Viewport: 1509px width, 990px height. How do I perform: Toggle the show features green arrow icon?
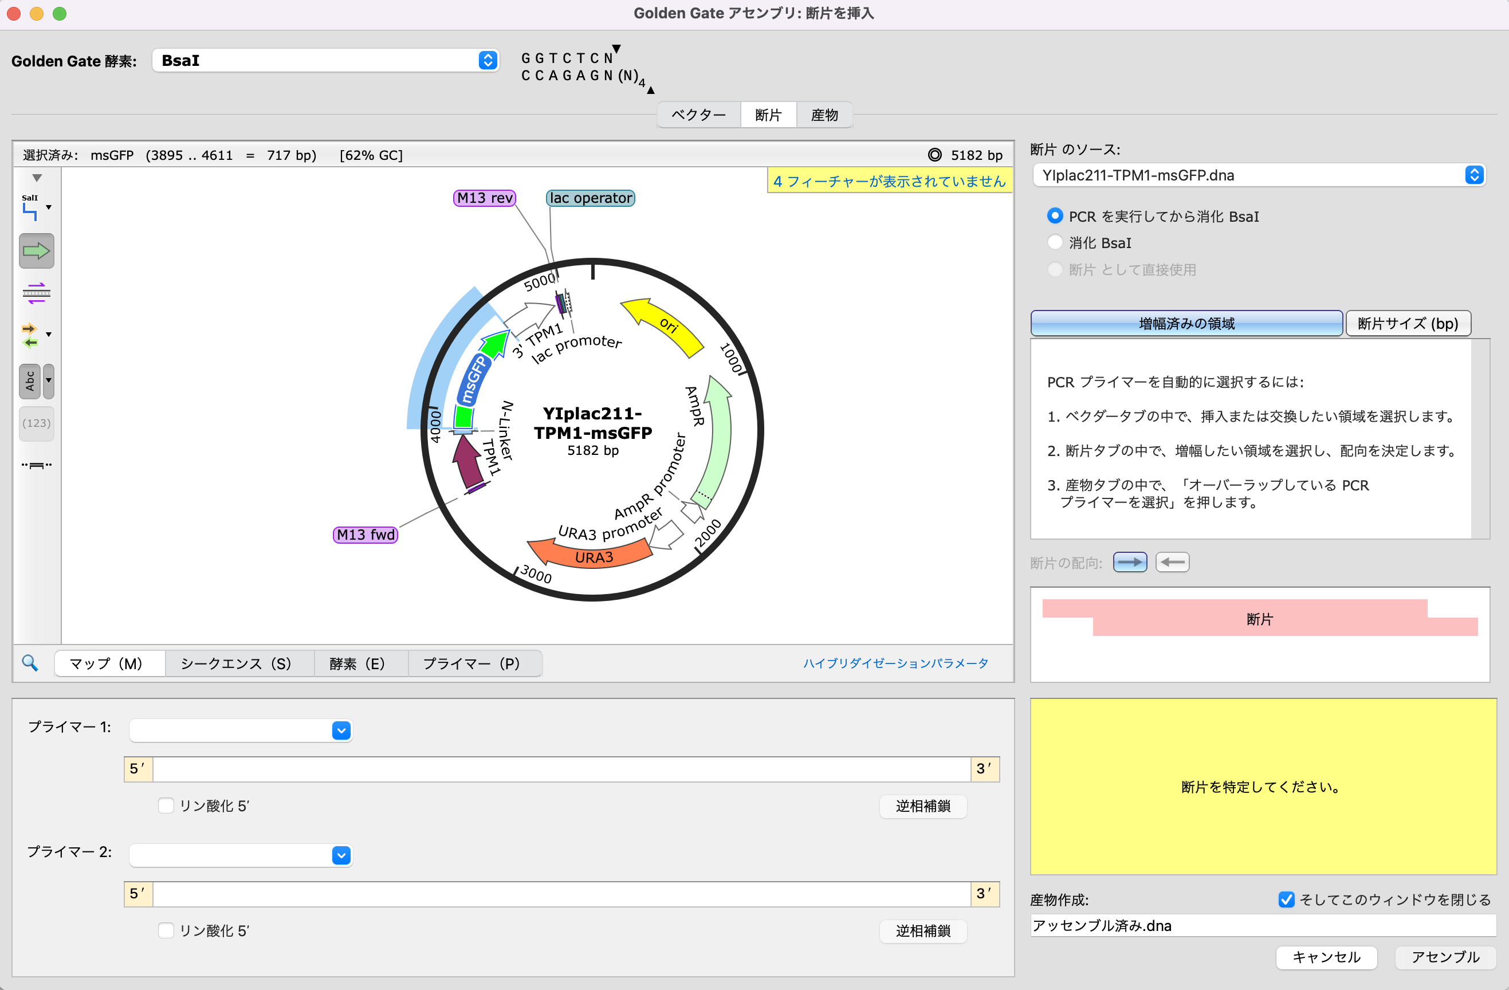pyautogui.click(x=36, y=251)
